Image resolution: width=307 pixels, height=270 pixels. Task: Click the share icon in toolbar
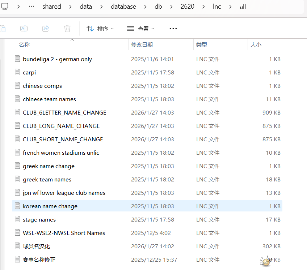coord(46,29)
